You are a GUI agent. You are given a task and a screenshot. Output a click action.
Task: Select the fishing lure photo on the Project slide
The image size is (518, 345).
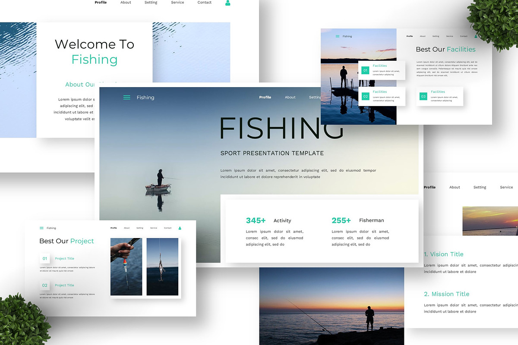(162, 267)
